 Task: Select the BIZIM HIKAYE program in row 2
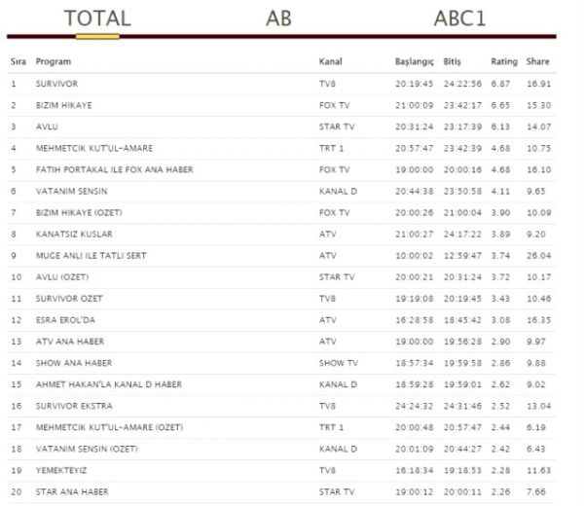(63, 105)
